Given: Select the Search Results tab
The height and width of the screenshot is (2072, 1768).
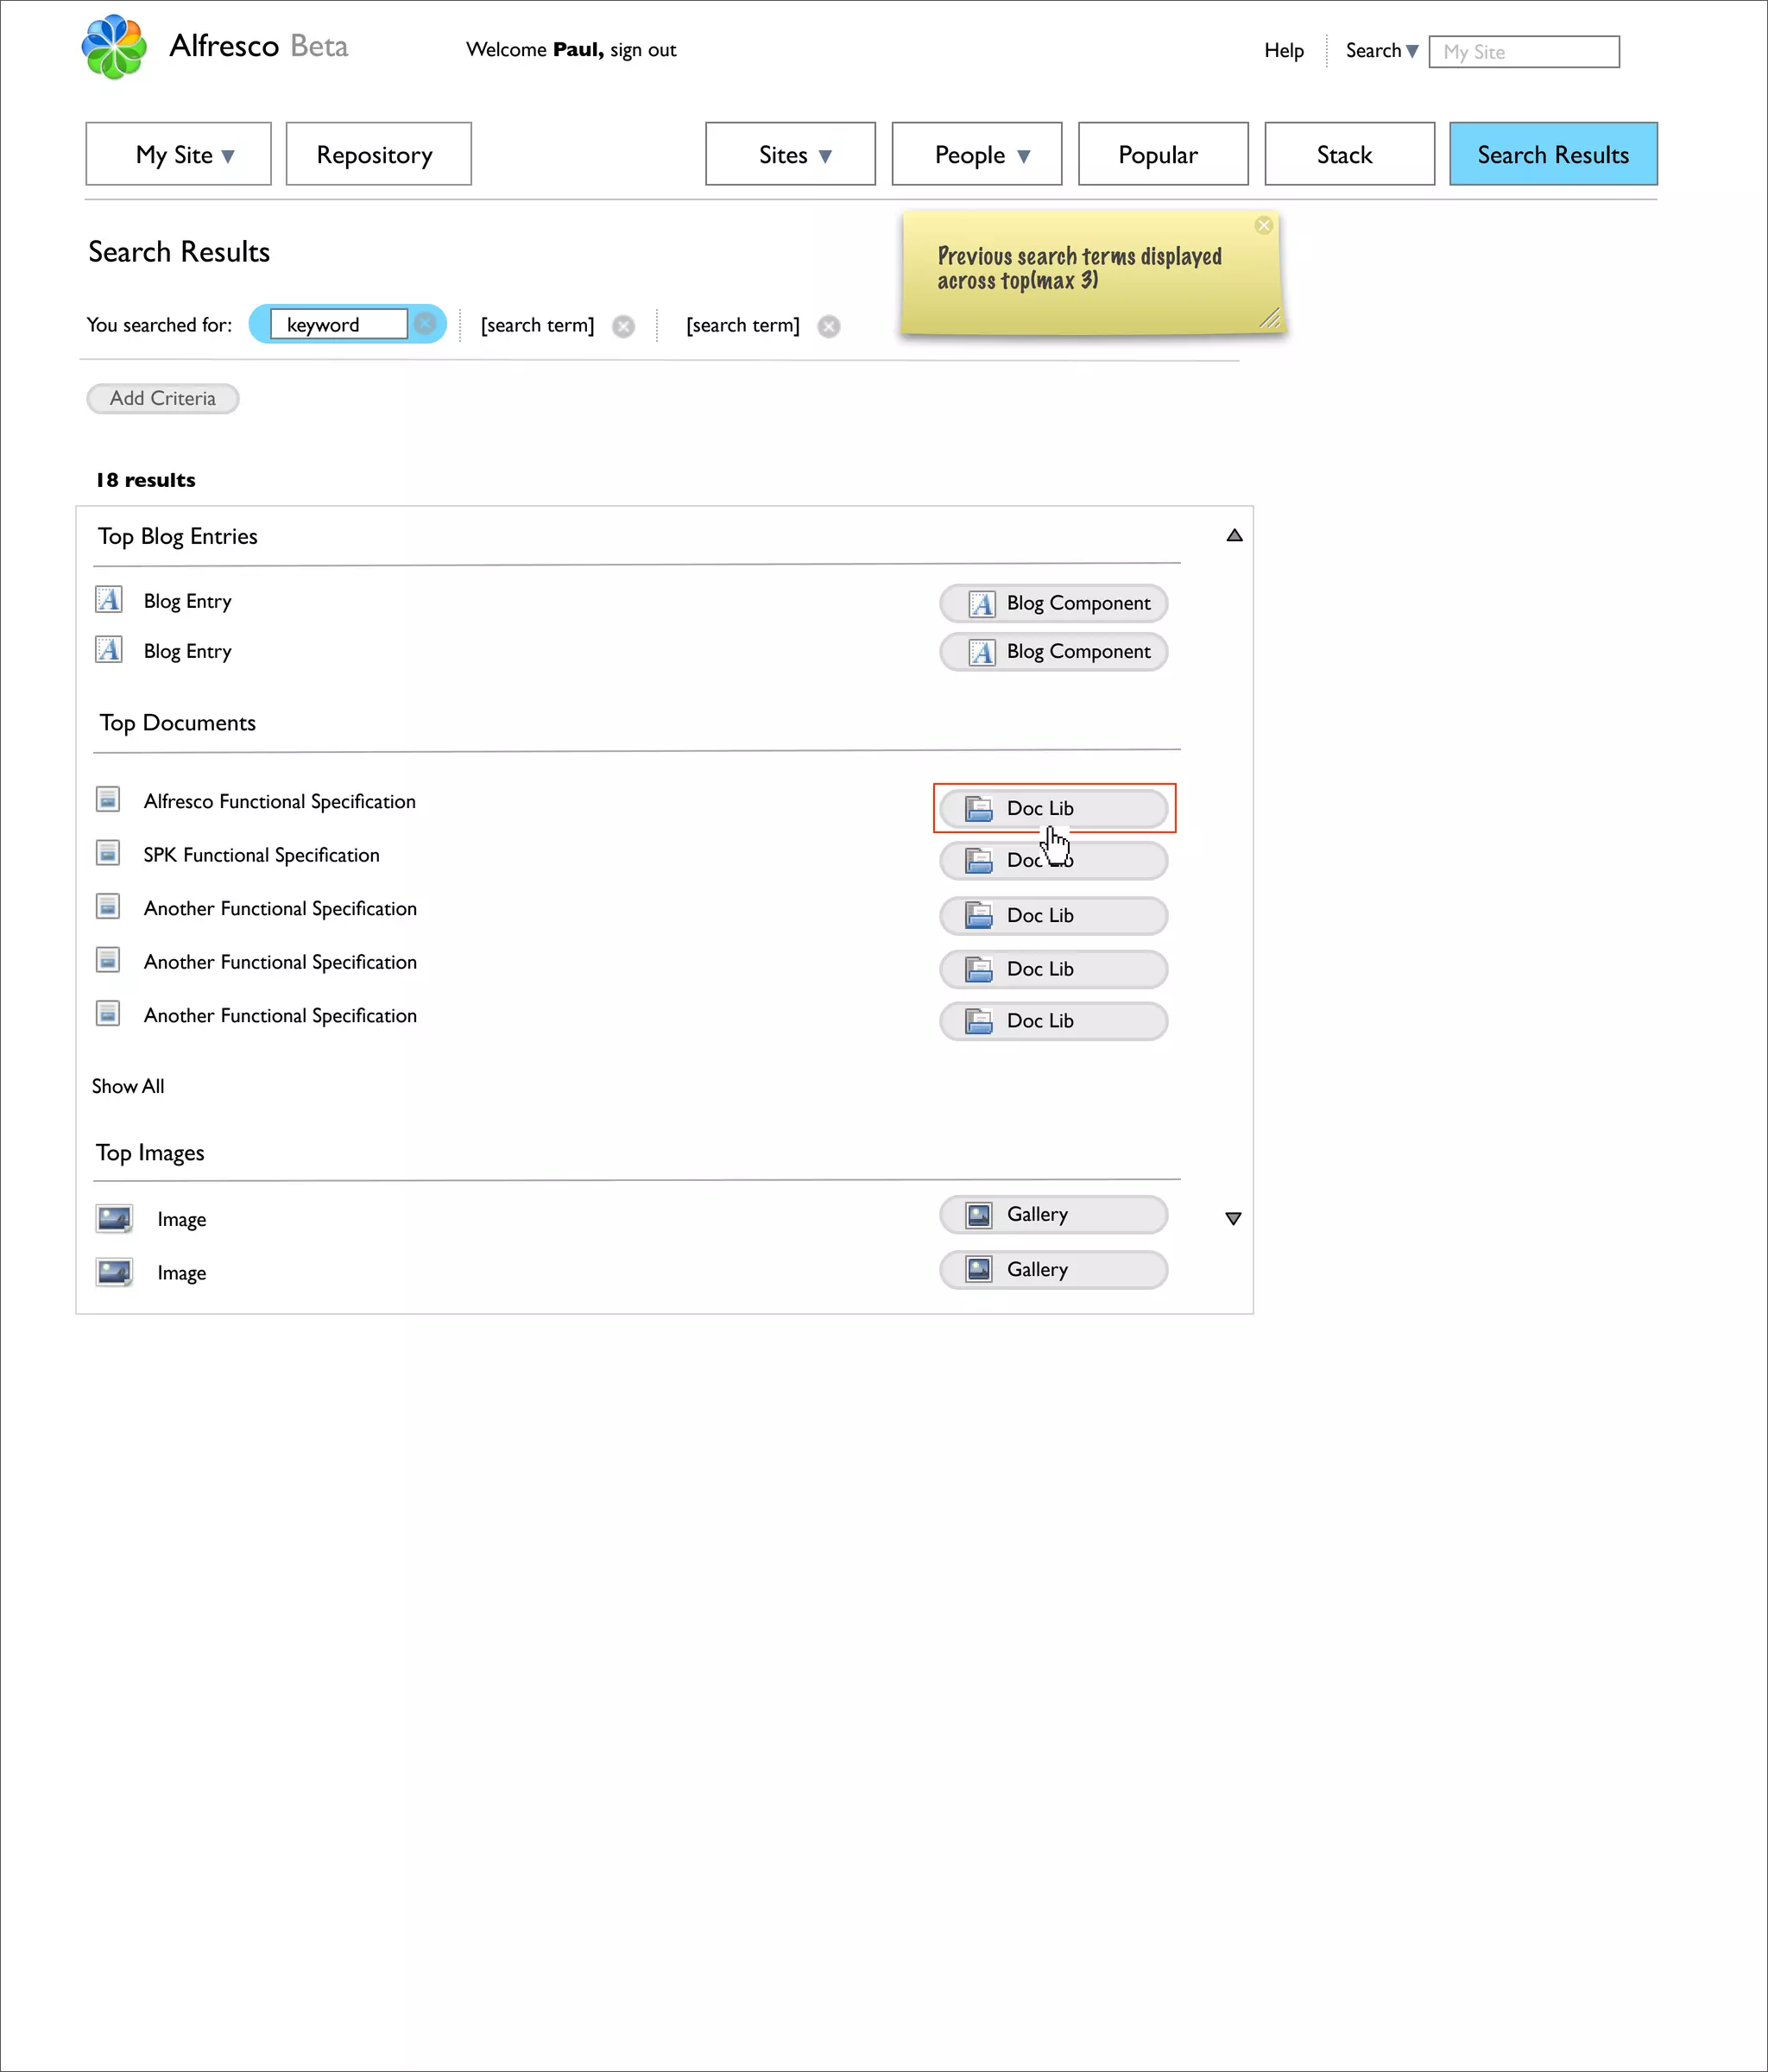Looking at the screenshot, I should [1554, 154].
